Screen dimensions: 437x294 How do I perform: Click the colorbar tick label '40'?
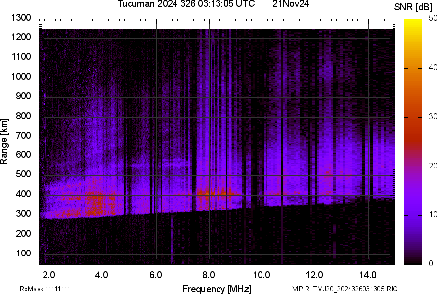click(x=433, y=67)
